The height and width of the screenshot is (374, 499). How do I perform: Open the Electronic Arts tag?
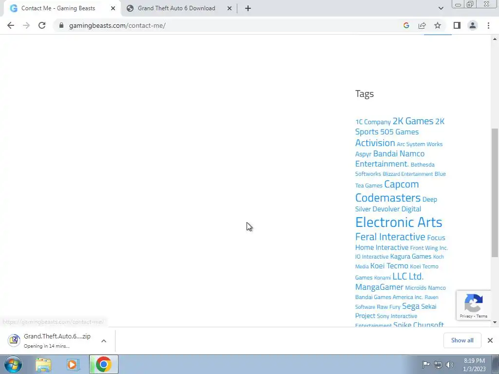click(x=399, y=222)
